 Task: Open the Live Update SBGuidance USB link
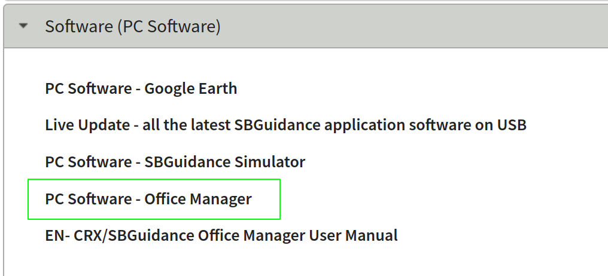click(285, 125)
